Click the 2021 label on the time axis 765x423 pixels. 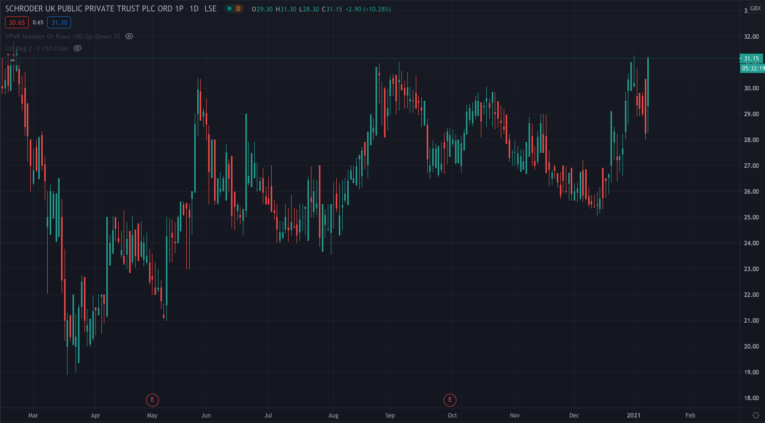(x=633, y=416)
